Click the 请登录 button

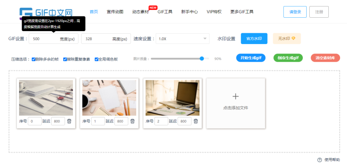[x=295, y=12]
